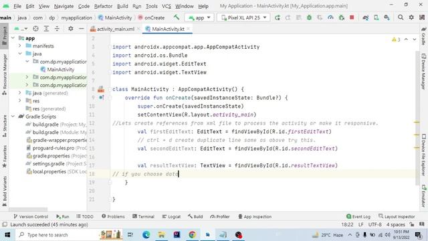The height and width of the screenshot is (241, 428).
Task: Open the Event Log
Action: coord(358,216)
